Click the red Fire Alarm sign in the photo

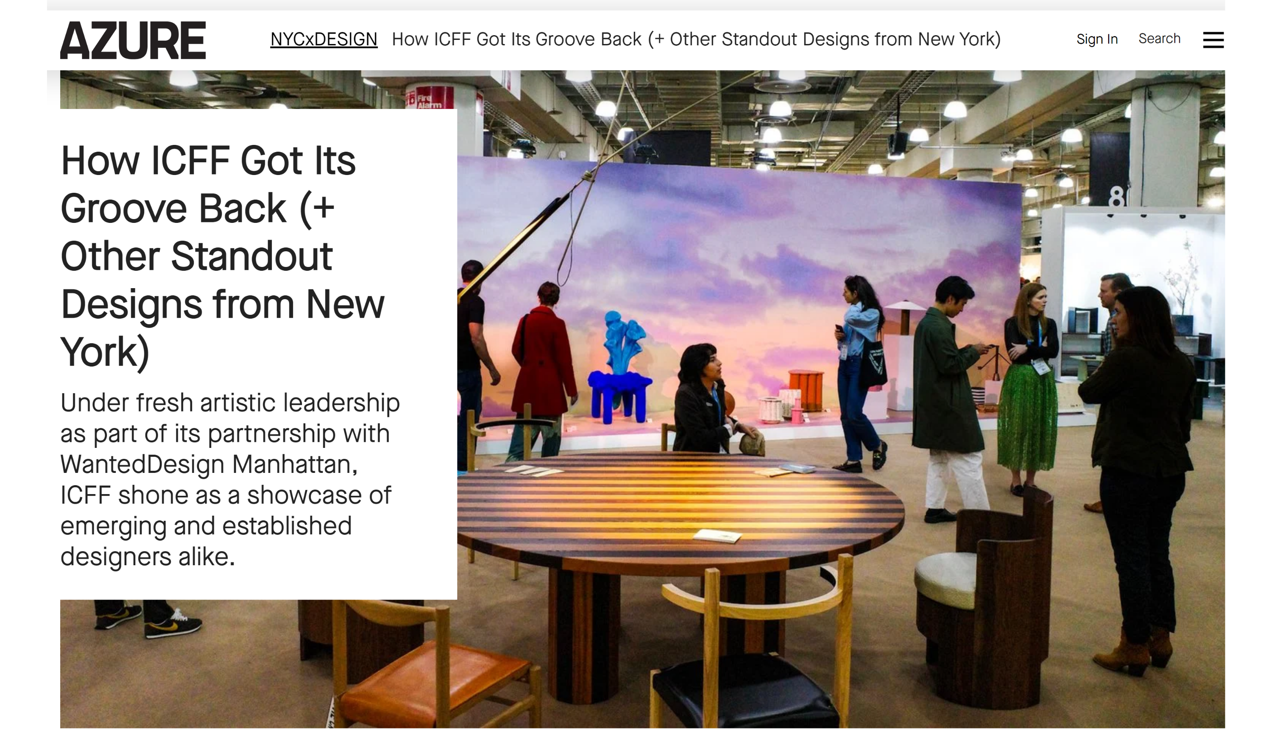pos(430,97)
